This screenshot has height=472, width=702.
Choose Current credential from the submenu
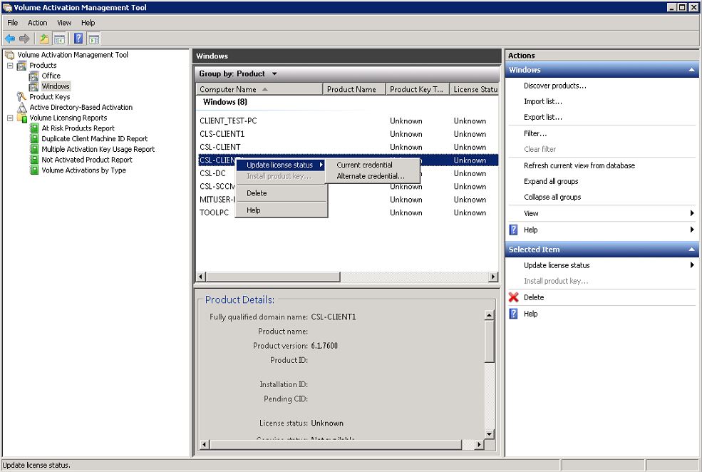click(x=364, y=165)
